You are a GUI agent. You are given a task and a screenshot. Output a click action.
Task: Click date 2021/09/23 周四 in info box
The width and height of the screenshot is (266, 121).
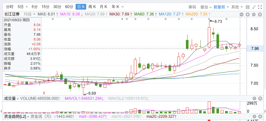pos(17,20)
